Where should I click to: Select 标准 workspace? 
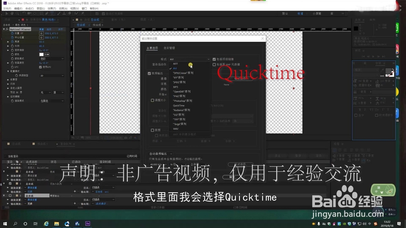tap(300, 13)
